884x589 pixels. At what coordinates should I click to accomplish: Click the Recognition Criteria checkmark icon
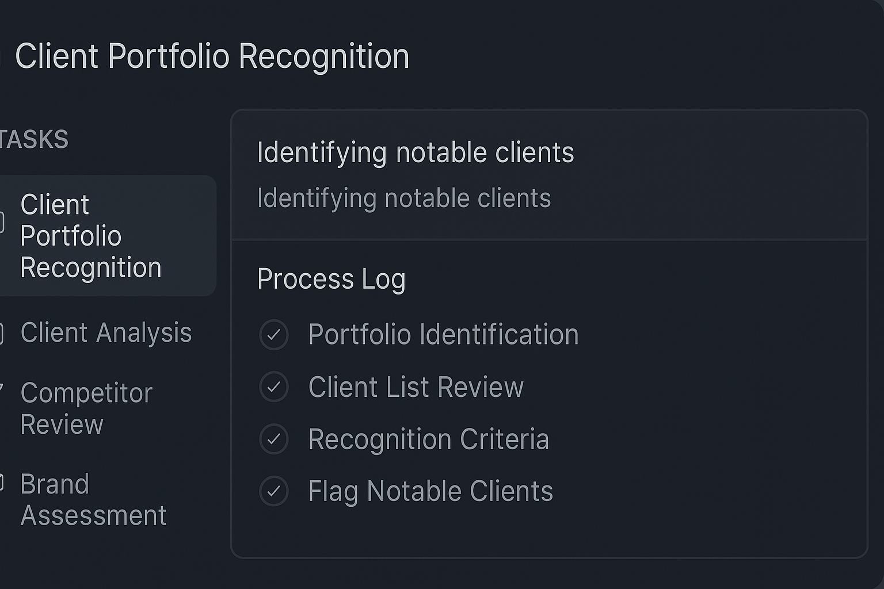coord(274,439)
